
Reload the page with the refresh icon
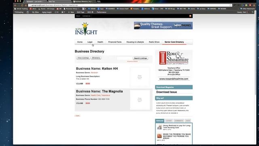point(22,5)
